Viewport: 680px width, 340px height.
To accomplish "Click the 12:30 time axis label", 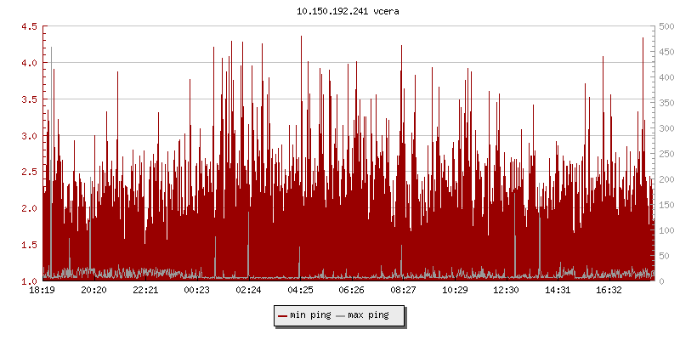I will click(x=507, y=291).
